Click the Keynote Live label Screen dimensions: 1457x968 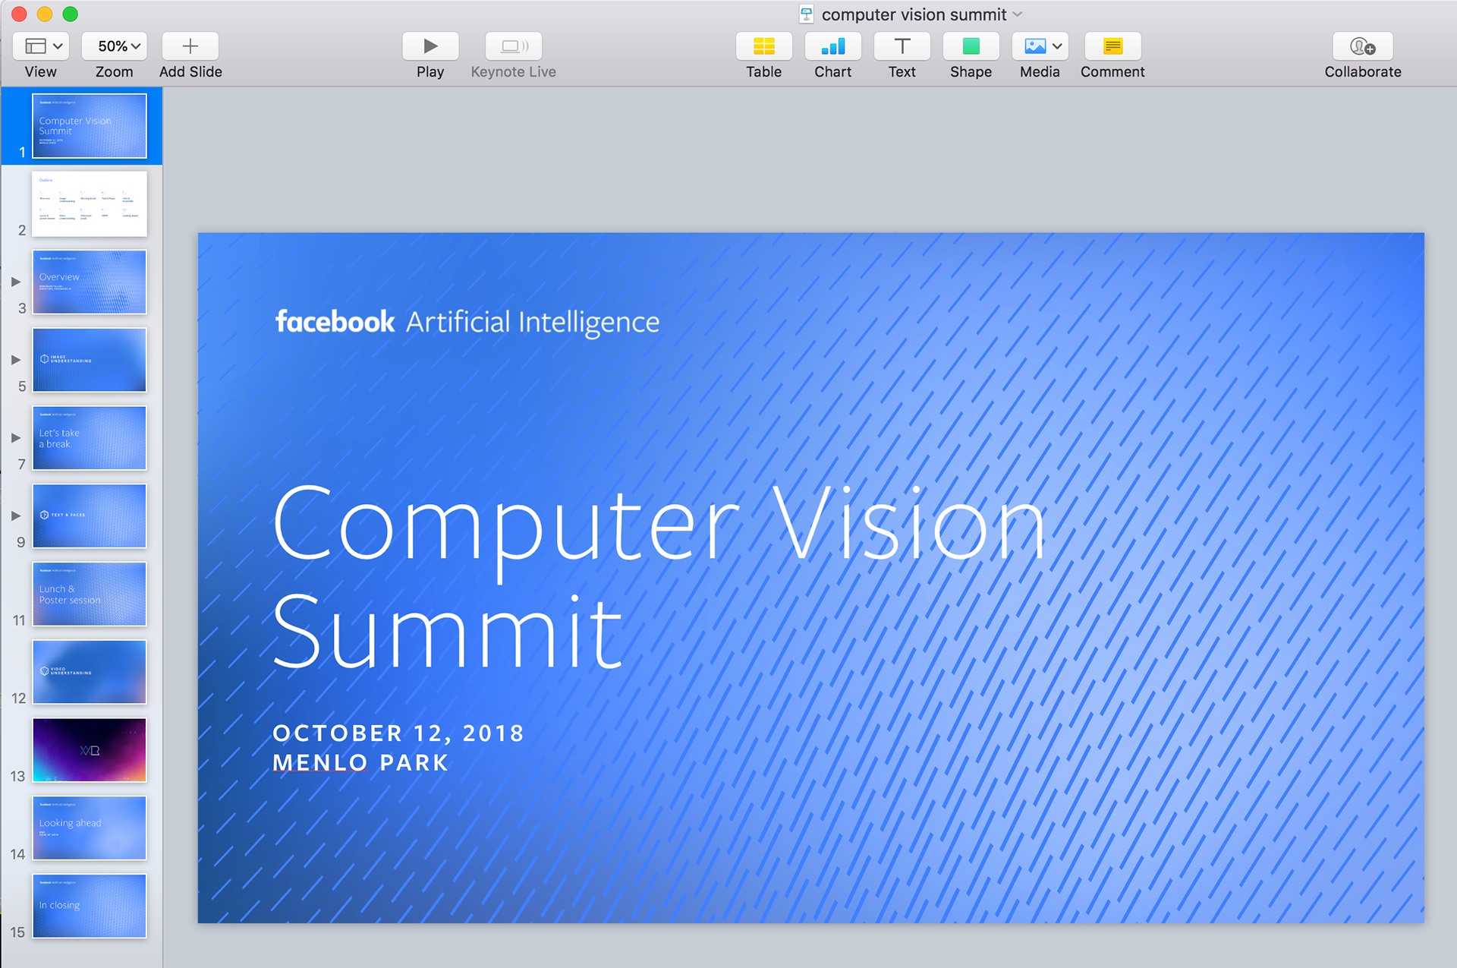tap(514, 72)
